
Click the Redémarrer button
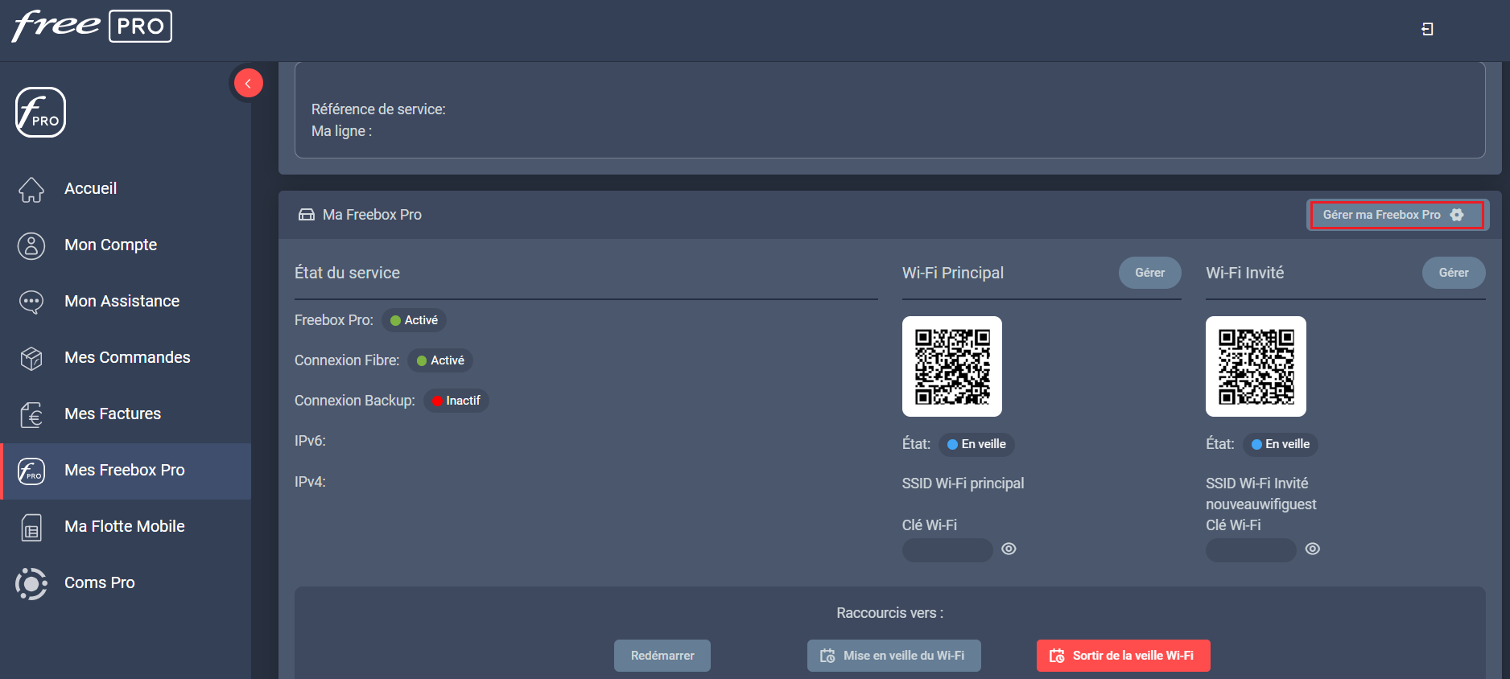(x=662, y=656)
